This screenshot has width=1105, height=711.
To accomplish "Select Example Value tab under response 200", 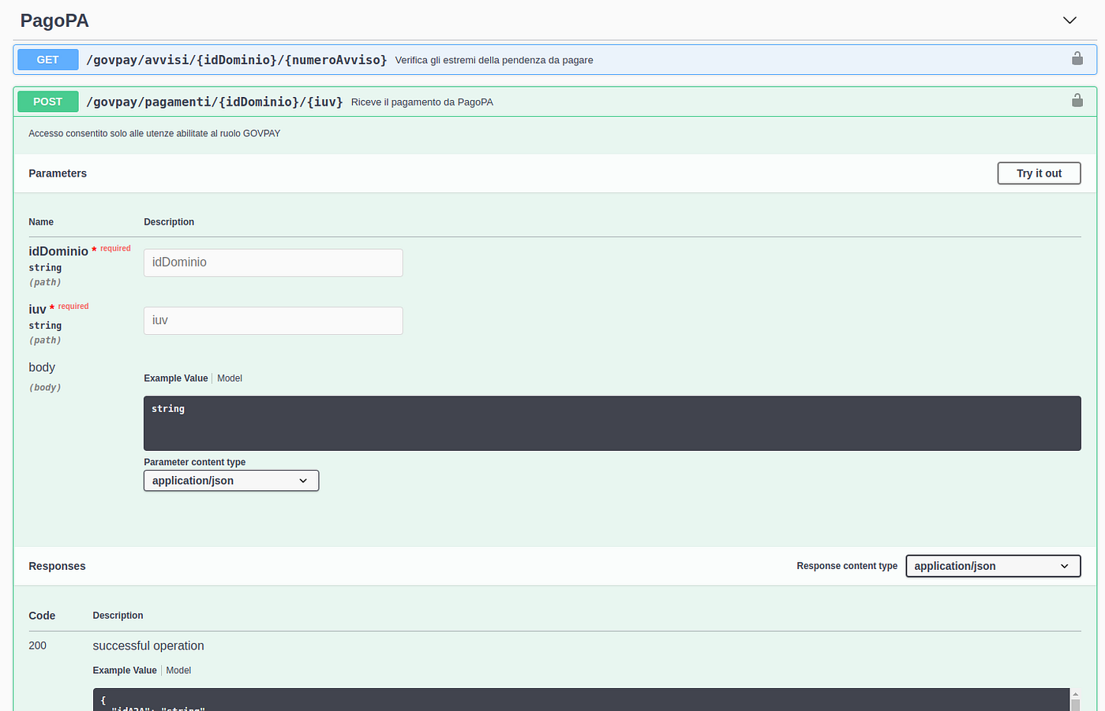I will [125, 671].
